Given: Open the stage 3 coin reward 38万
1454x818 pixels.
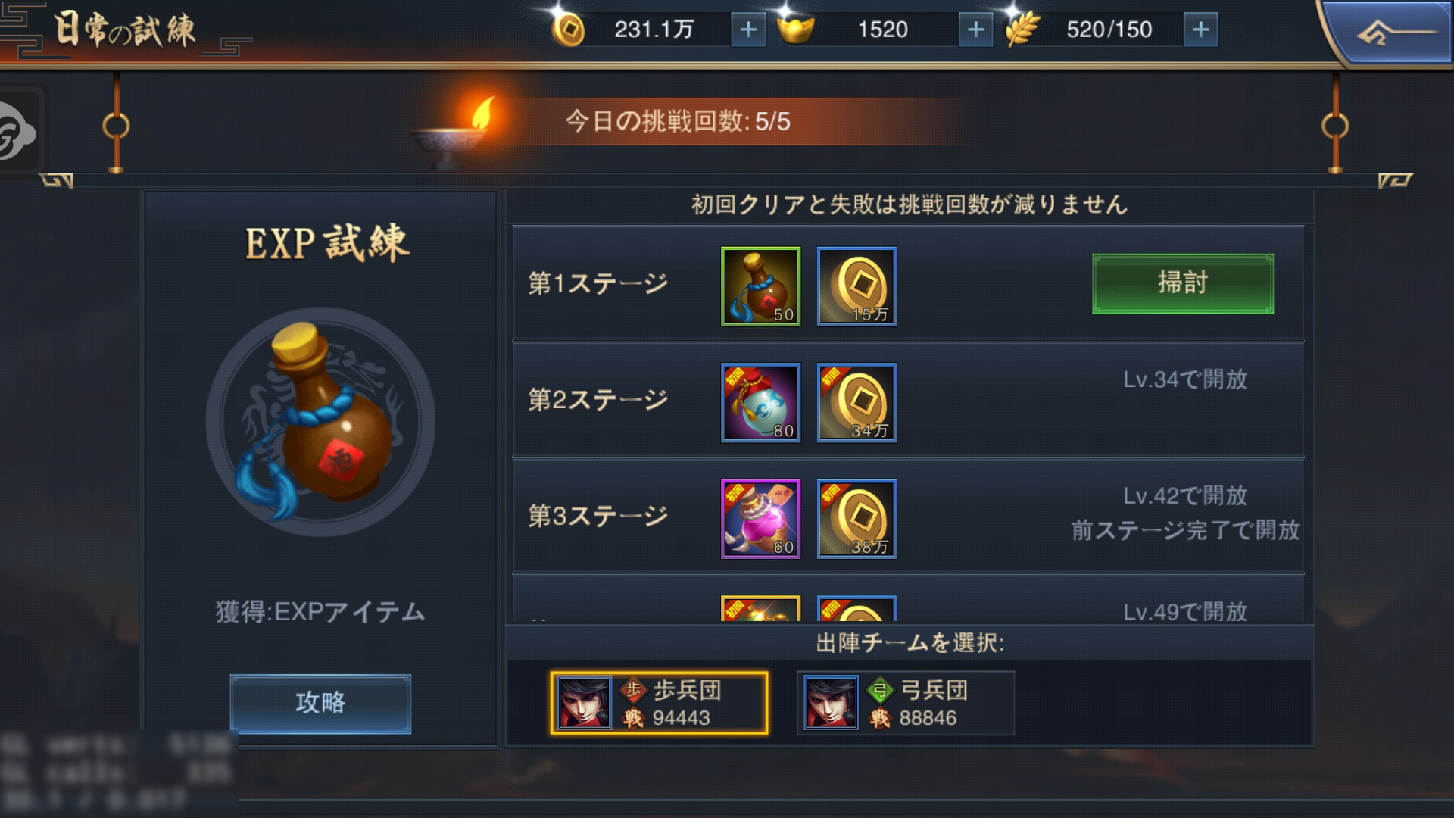Looking at the screenshot, I should pyautogui.click(x=856, y=520).
